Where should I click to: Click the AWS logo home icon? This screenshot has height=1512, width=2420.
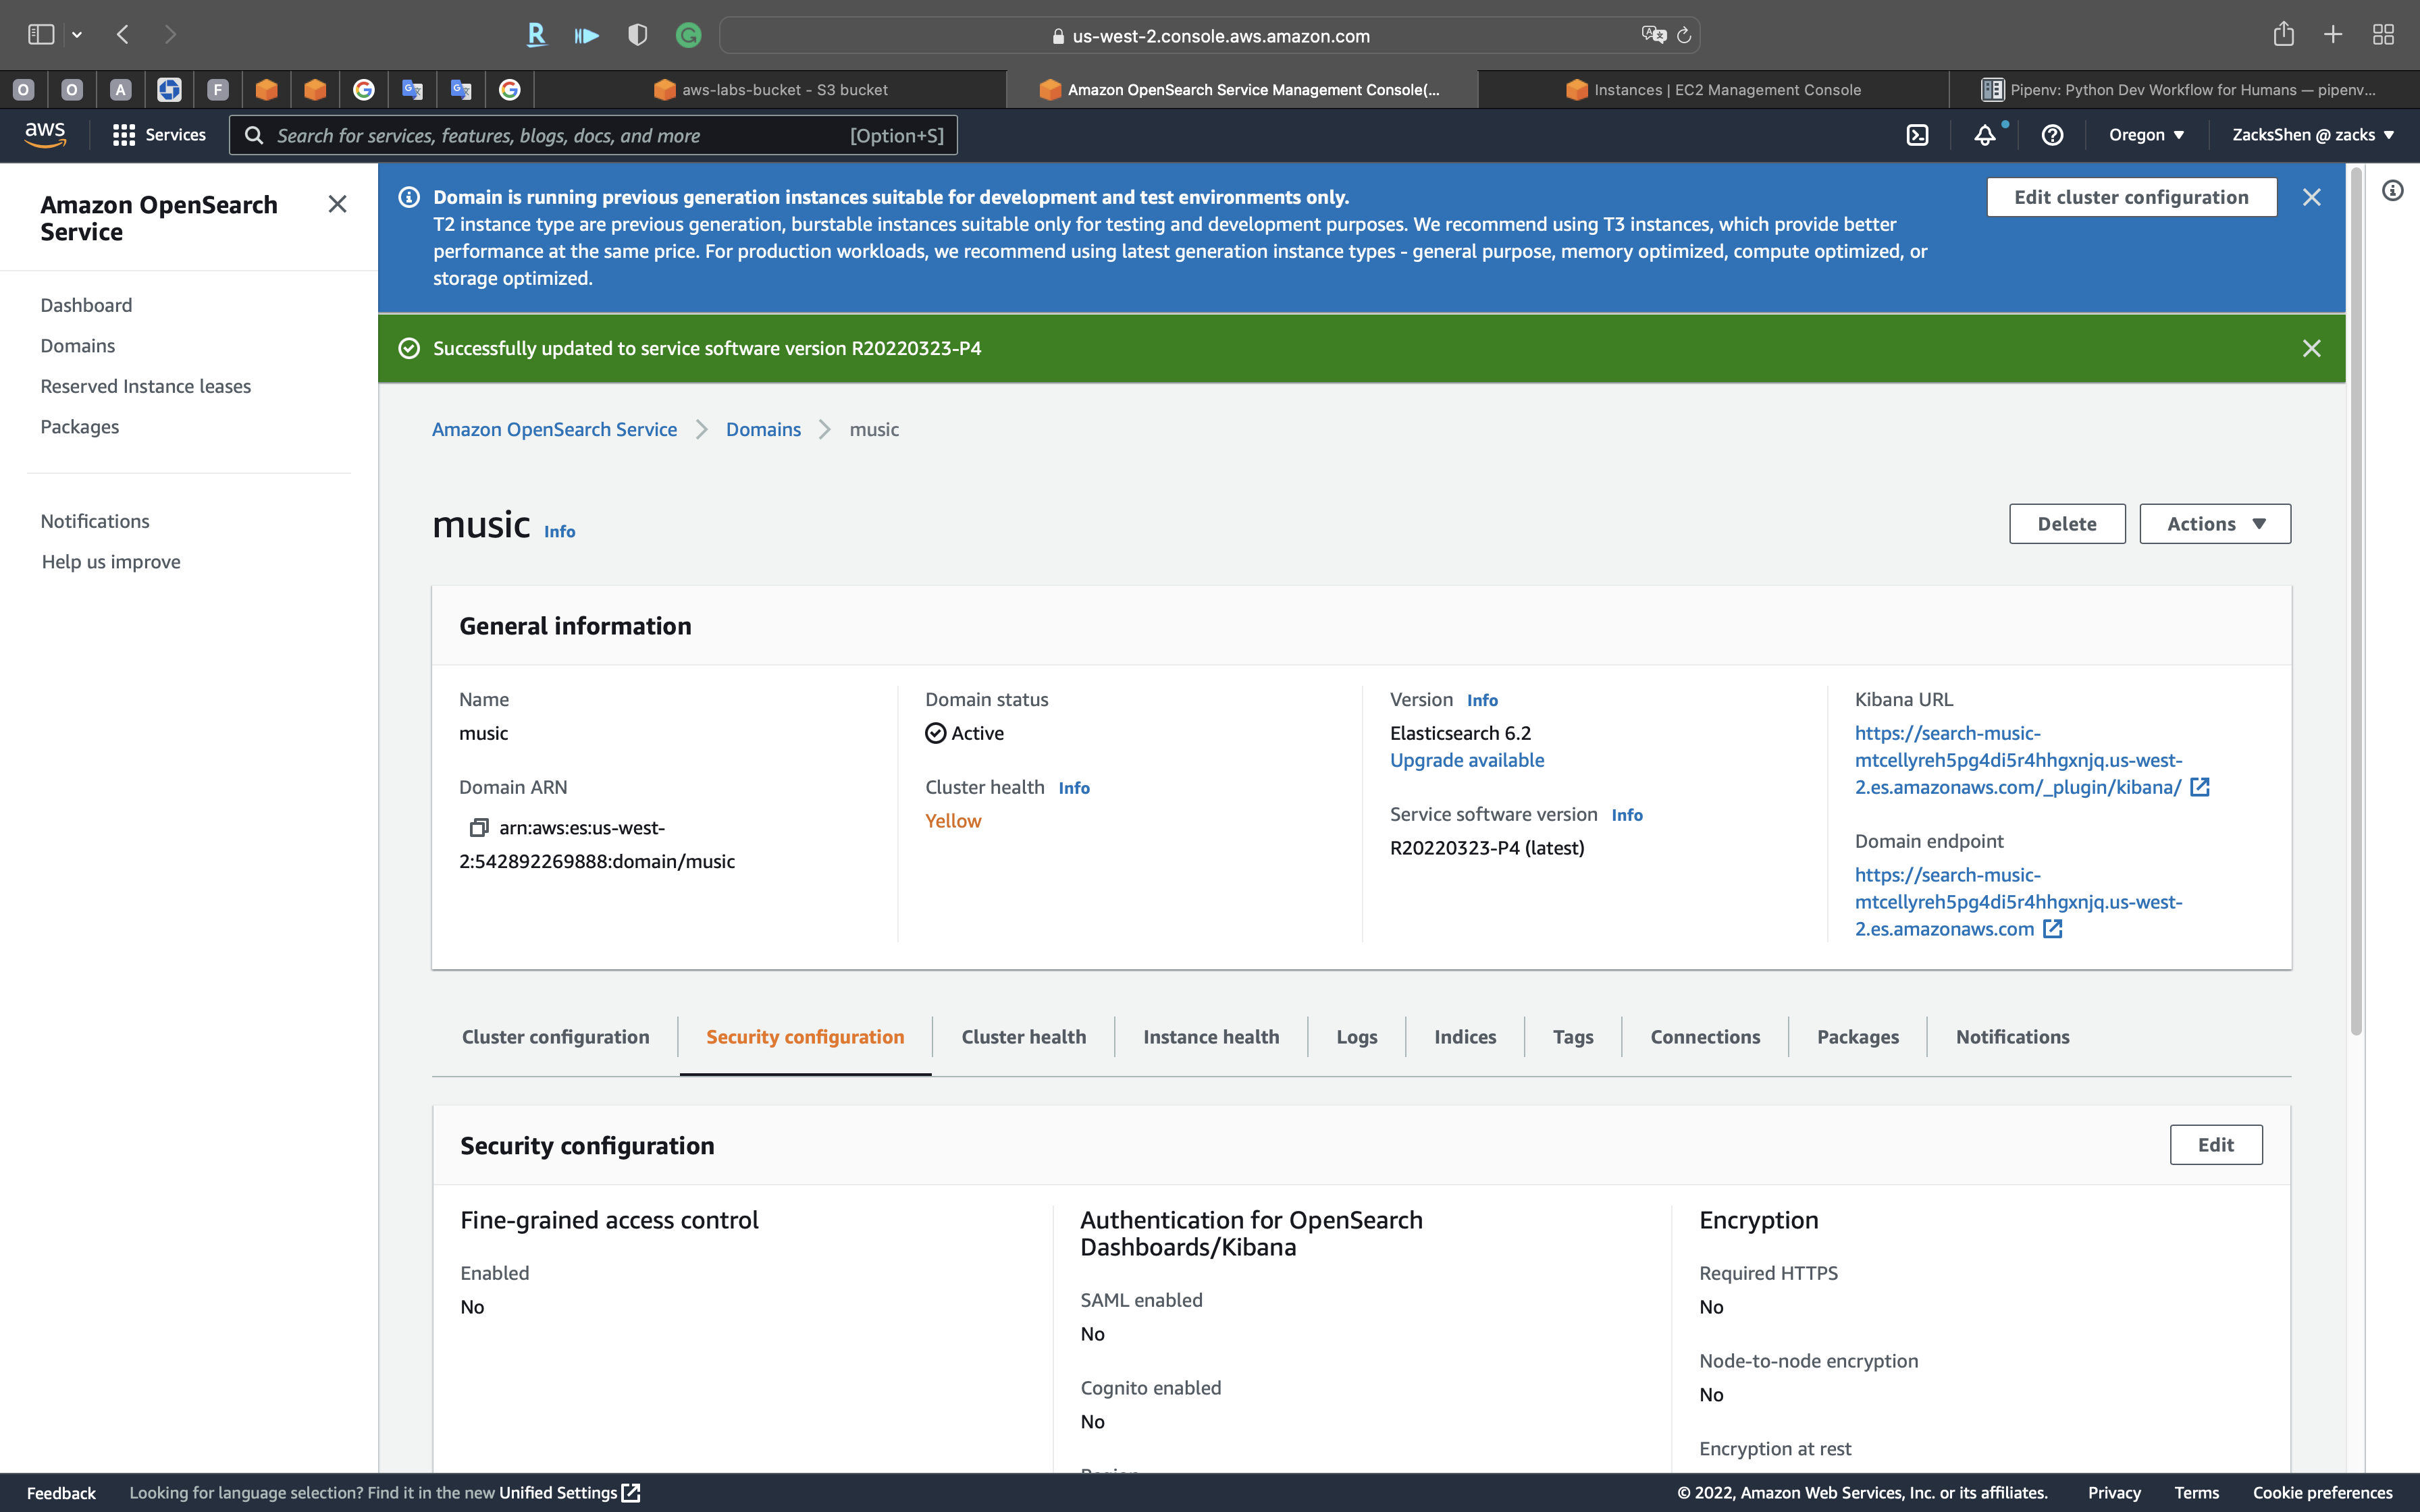coord(45,134)
